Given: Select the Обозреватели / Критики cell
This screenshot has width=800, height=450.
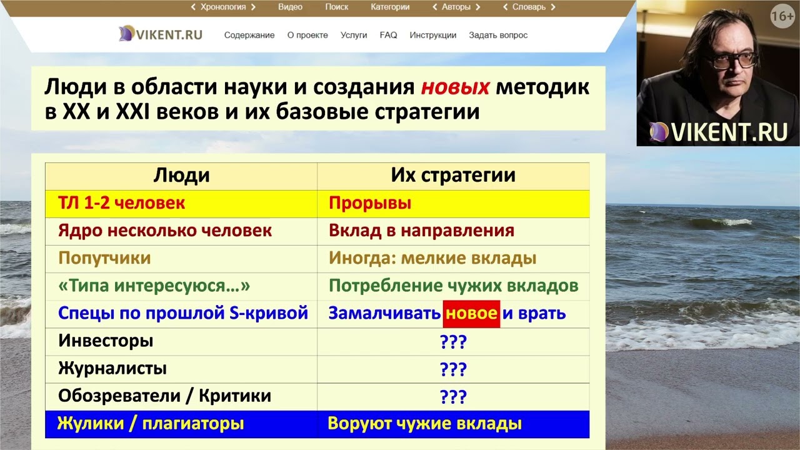Looking at the screenshot, I should pyautogui.click(x=181, y=396).
